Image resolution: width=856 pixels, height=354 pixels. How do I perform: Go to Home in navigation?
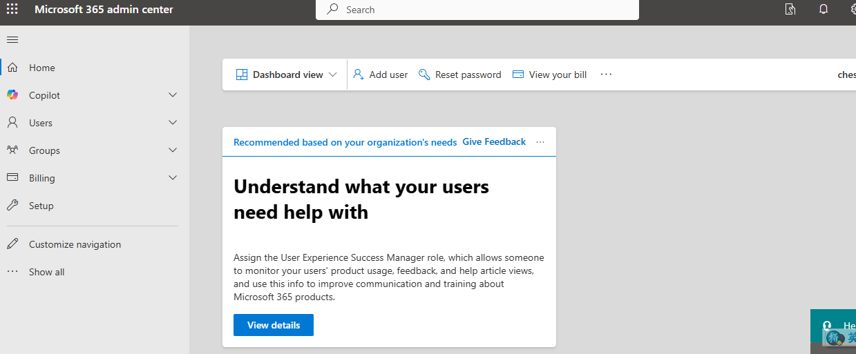[41, 68]
